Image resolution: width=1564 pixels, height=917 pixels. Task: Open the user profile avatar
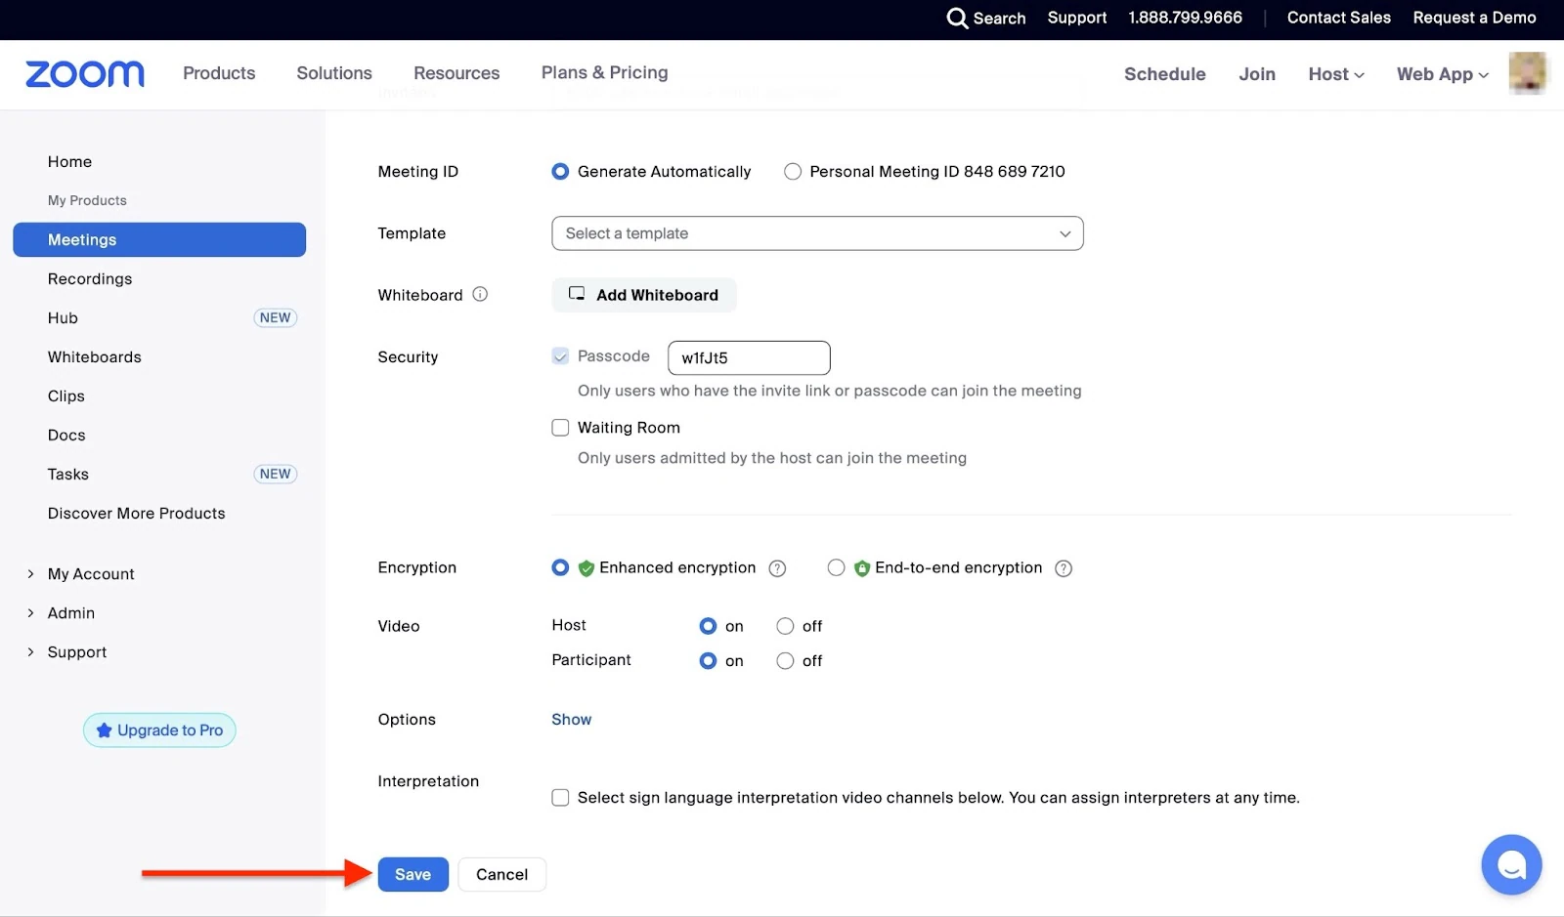[1527, 73]
